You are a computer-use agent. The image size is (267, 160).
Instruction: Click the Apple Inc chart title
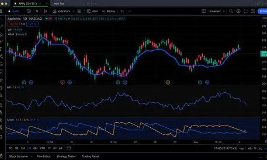tap(25, 19)
